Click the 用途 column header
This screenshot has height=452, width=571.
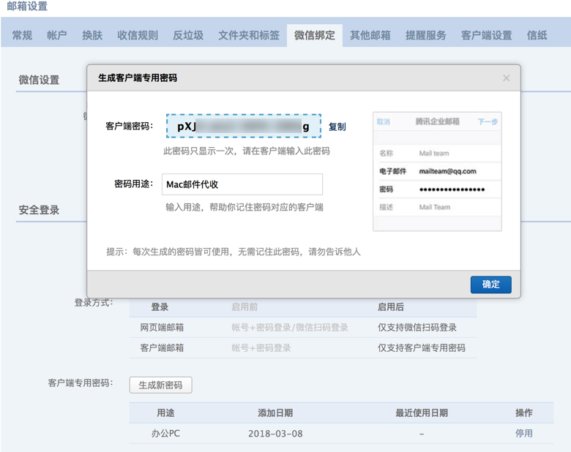pos(165,413)
